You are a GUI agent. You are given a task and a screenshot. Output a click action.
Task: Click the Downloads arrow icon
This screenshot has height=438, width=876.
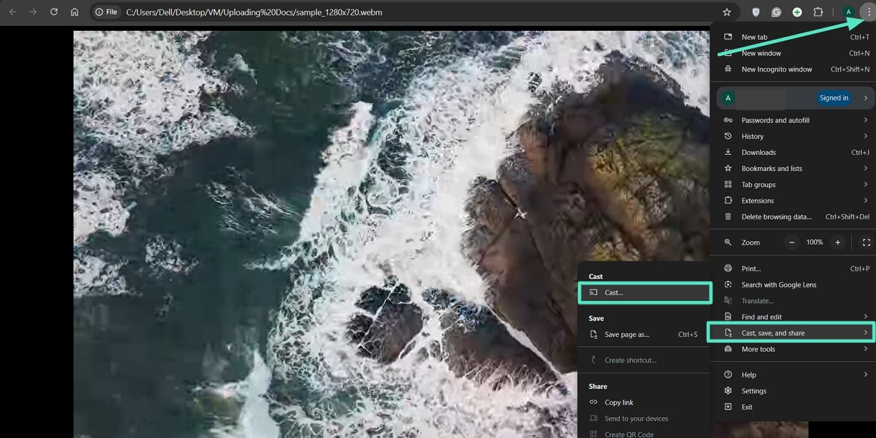[x=728, y=152]
